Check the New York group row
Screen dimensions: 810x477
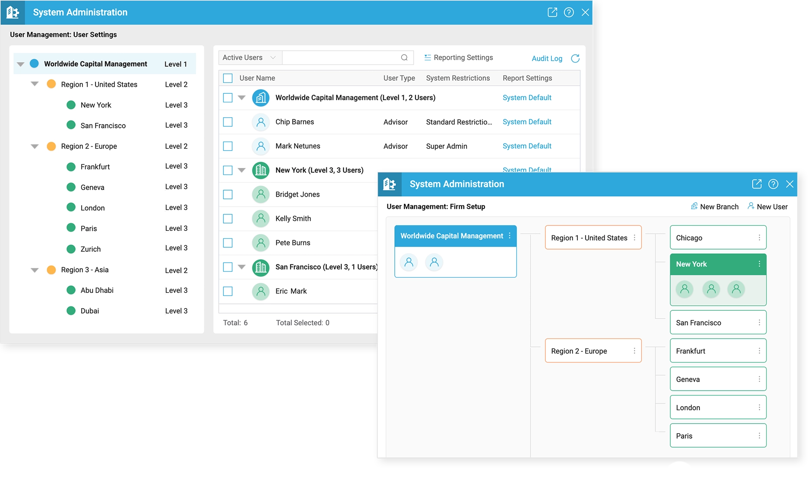pos(228,170)
